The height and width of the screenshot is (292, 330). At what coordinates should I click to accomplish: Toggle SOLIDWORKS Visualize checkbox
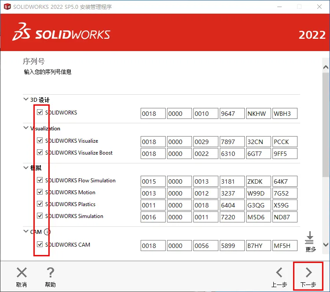point(40,140)
